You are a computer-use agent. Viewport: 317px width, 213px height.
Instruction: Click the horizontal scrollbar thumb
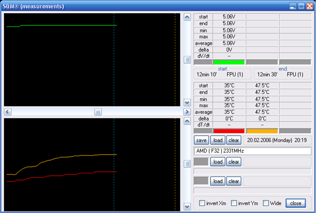point(98,112)
